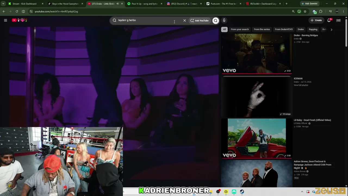This screenshot has width=348, height=196.
Task: Open a new browser tab
Action: [287, 4]
